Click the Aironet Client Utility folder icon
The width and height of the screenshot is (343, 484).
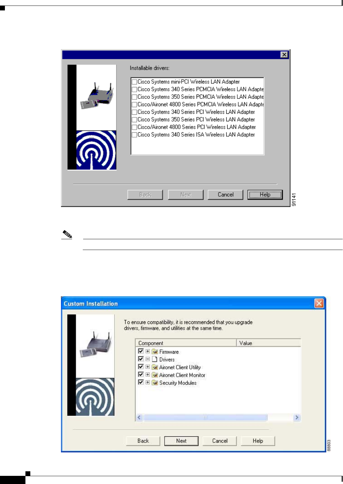tap(155, 367)
